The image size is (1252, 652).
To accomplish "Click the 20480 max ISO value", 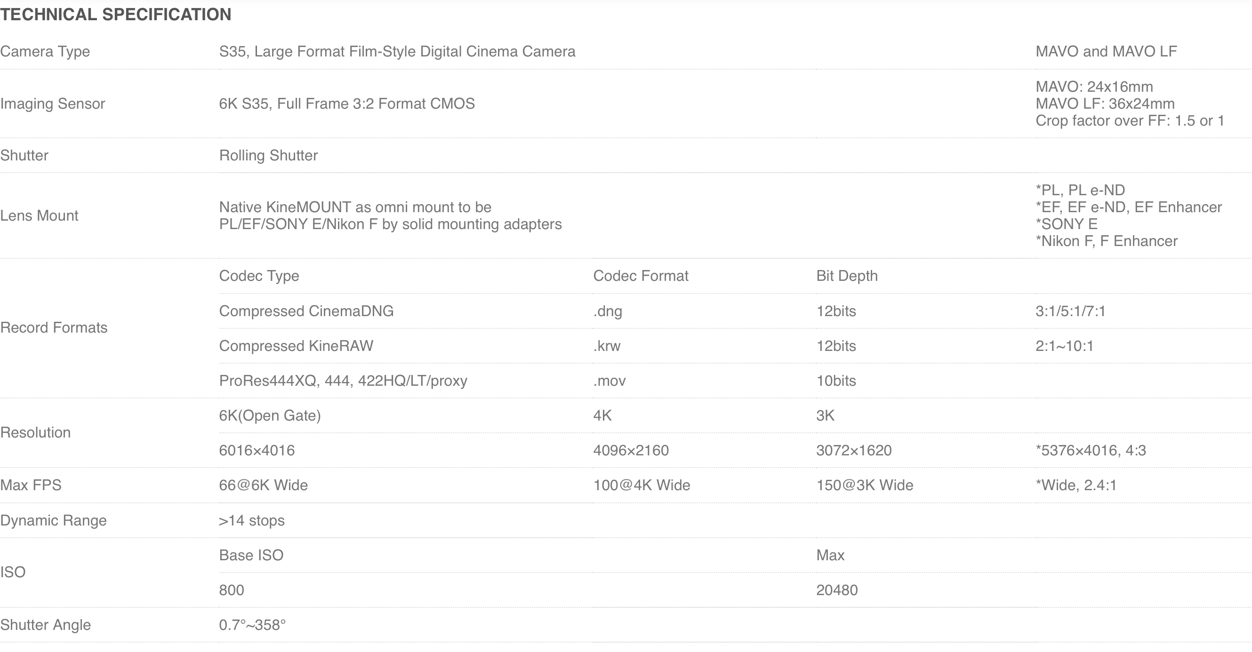I will click(837, 590).
